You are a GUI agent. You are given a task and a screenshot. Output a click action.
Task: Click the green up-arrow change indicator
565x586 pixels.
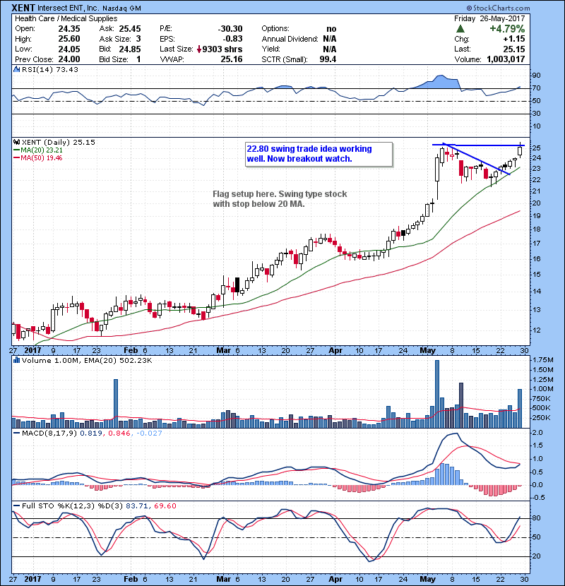click(460, 29)
